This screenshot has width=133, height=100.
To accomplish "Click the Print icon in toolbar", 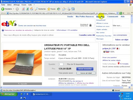I will click(69, 9).
